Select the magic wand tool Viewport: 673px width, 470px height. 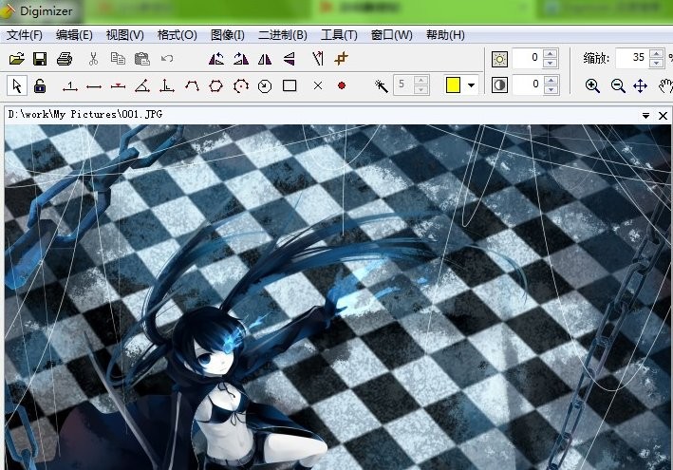(x=382, y=85)
